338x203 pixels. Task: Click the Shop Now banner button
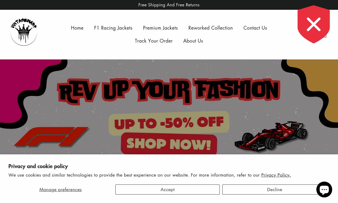169,144
